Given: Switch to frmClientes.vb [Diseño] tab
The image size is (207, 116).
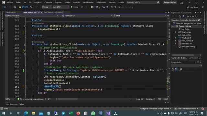Looking at the screenshot, I should pyautogui.click(x=54, y=12).
